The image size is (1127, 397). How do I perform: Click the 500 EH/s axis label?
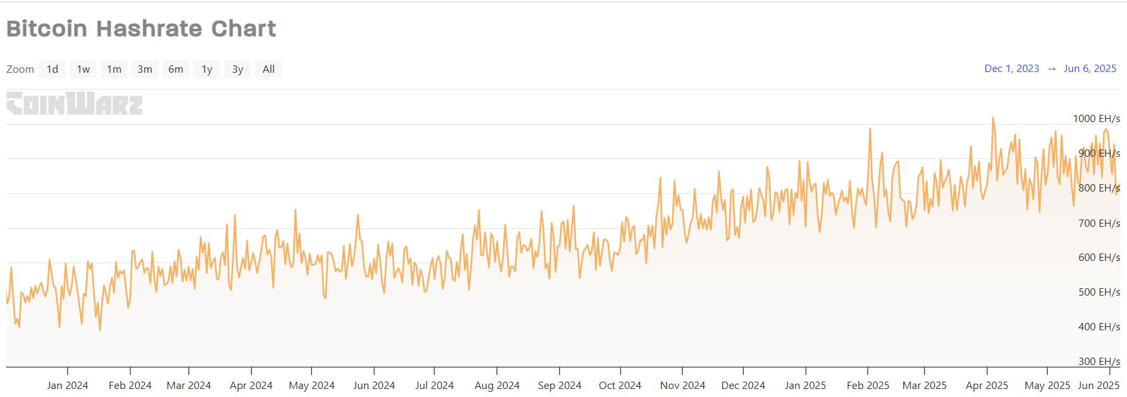tap(1099, 292)
